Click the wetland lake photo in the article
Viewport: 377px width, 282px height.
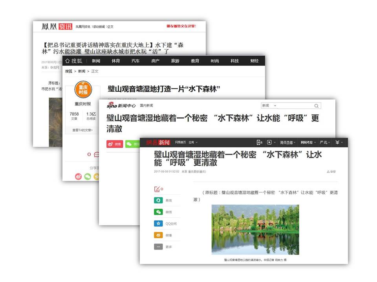pyautogui.click(x=255, y=230)
